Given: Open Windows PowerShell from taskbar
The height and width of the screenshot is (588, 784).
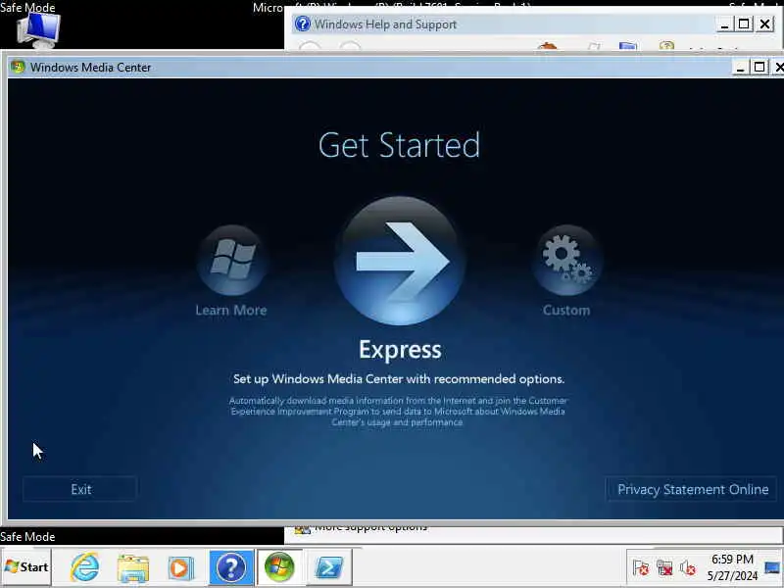Looking at the screenshot, I should point(328,567).
